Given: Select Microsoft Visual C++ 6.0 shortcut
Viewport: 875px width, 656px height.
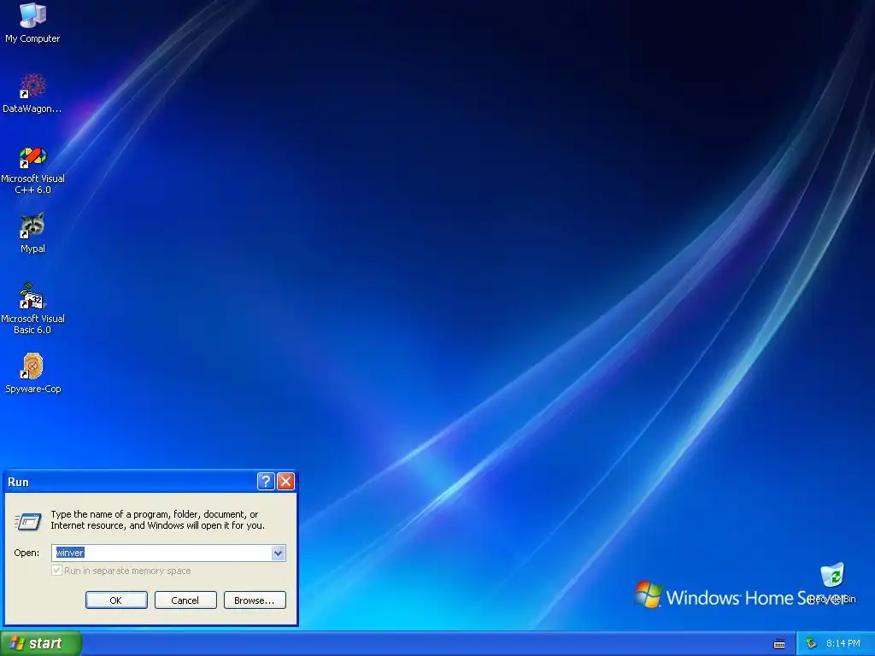Looking at the screenshot, I should 32,171.
